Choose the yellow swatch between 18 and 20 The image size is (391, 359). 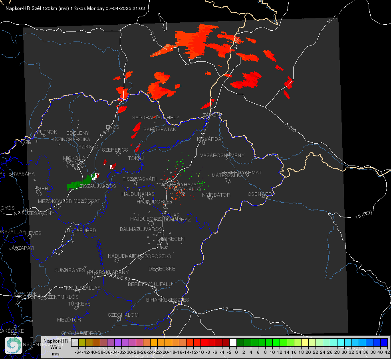pyautogui.click(x=305, y=342)
